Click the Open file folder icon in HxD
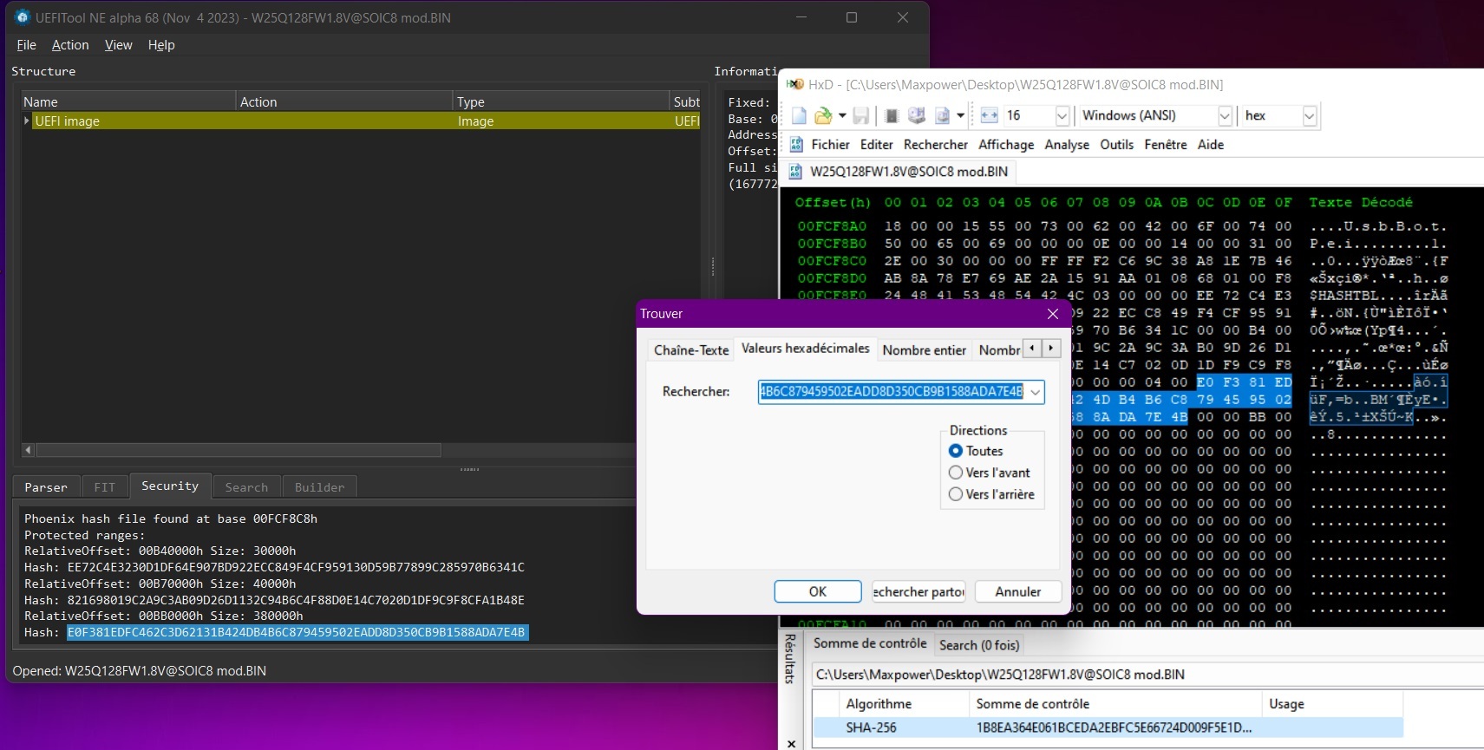This screenshot has width=1484, height=750. click(x=823, y=115)
